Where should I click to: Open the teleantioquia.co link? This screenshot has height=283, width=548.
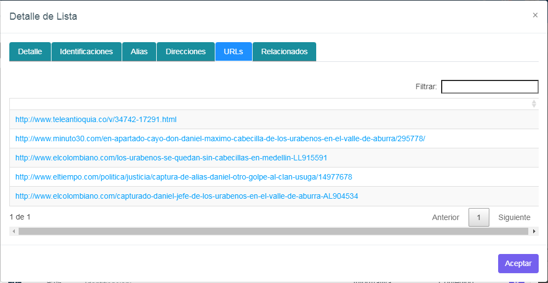click(96, 119)
